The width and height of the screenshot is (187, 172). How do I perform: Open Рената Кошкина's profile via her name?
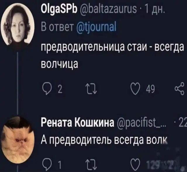77,123
